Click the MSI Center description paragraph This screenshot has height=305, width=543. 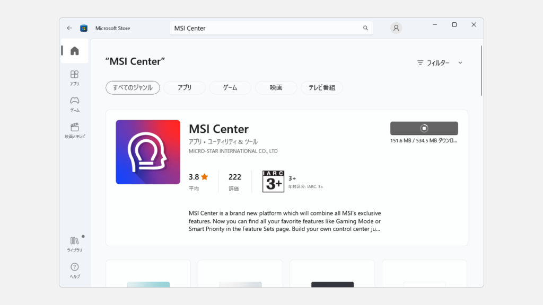click(285, 221)
